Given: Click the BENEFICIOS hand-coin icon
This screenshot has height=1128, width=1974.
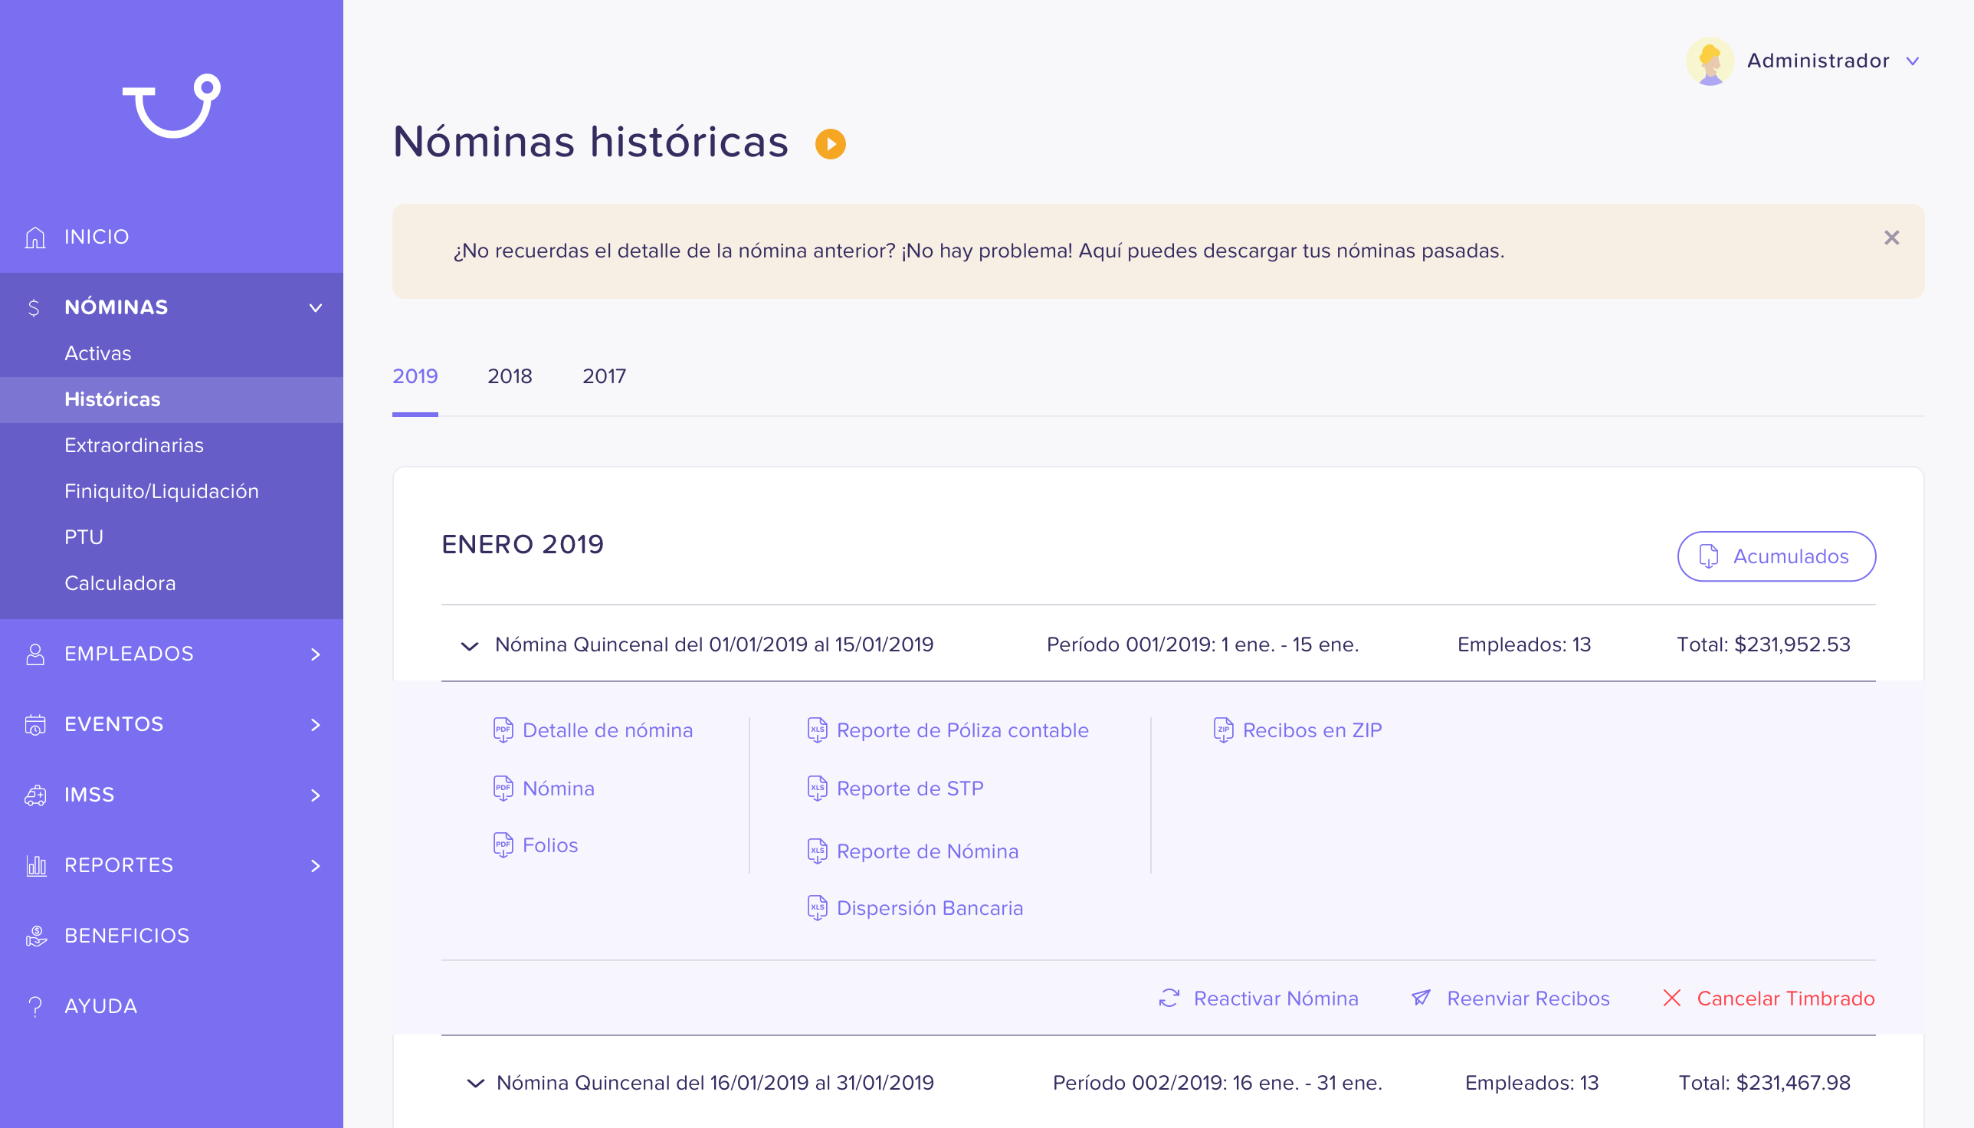Looking at the screenshot, I should [36, 936].
